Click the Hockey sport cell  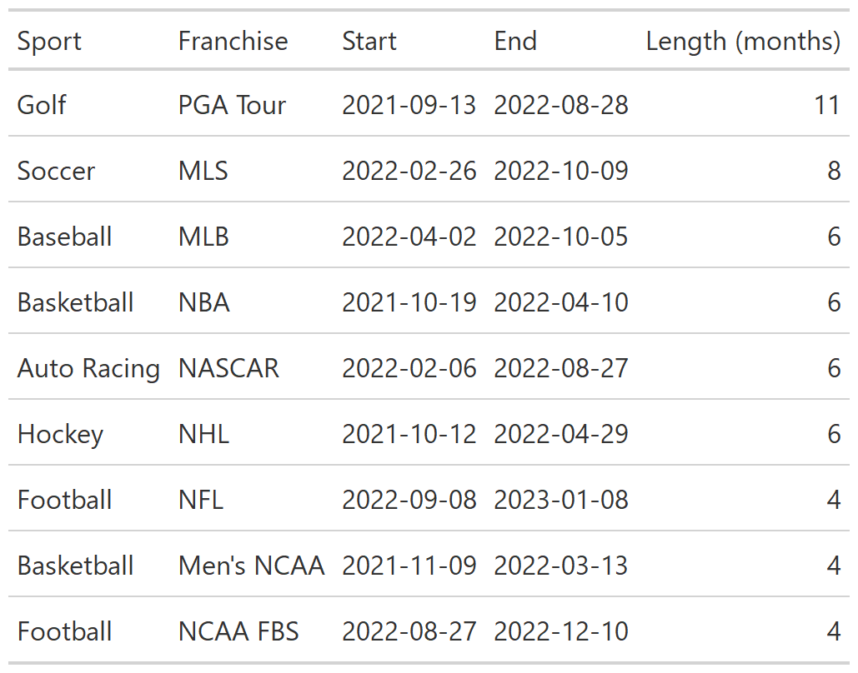(x=60, y=434)
